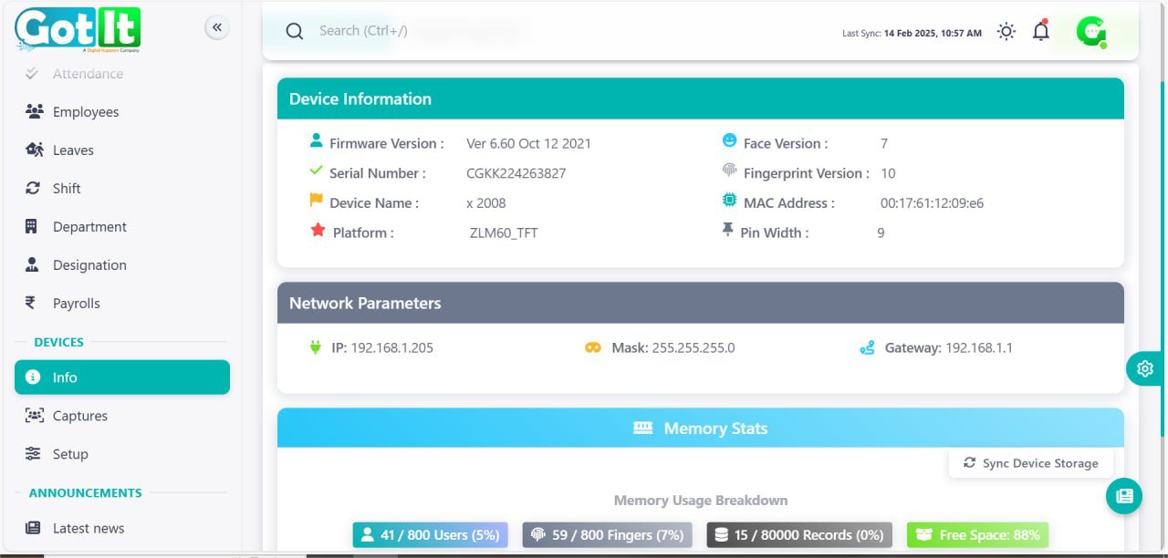
Task: Click the Sync Device Storage button
Action: 1031,463
